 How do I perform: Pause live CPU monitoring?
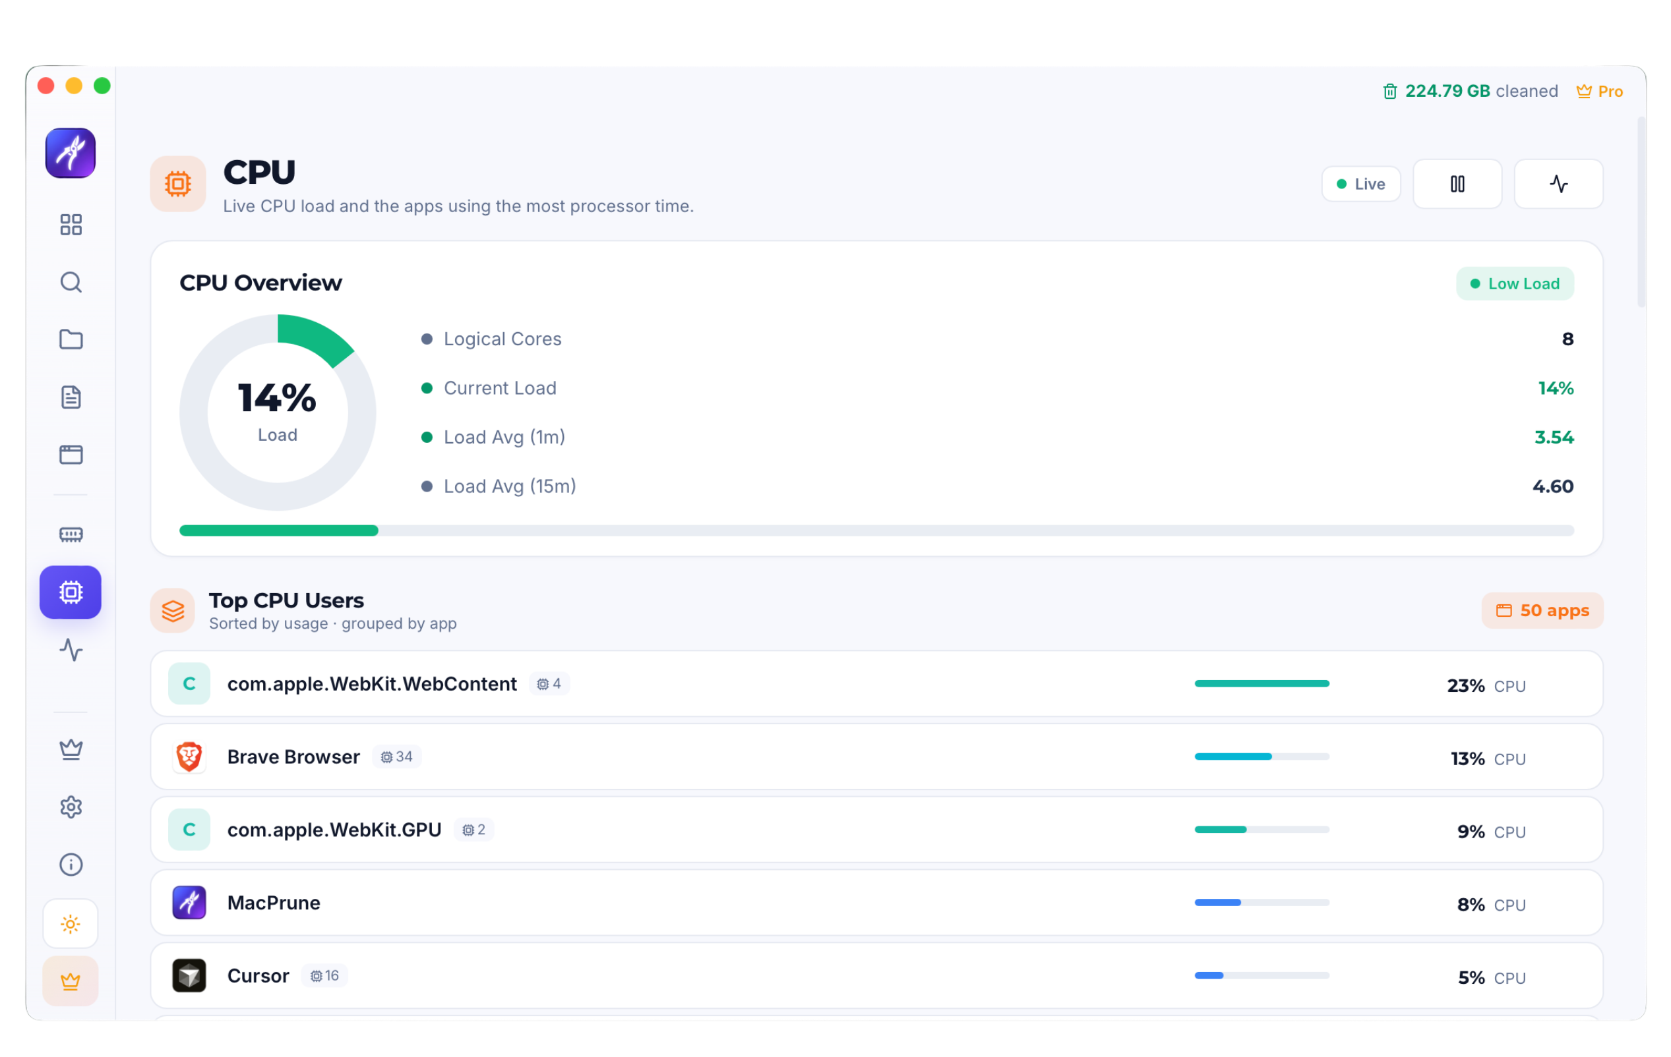click(1457, 184)
